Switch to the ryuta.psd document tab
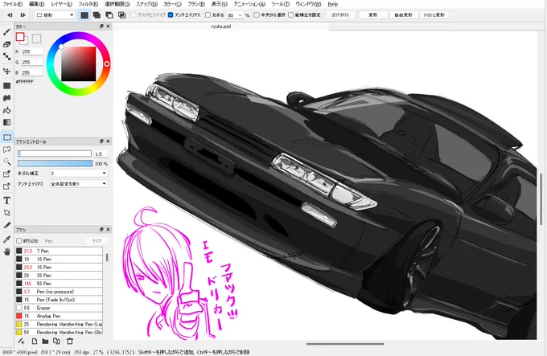This screenshot has height=356, width=547. [221, 27]
